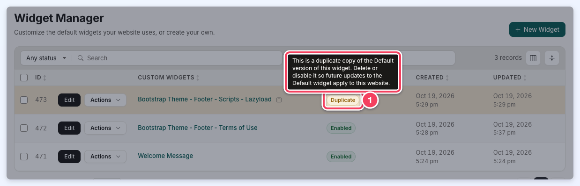Image resolution: width=580 pixels, height=186 pixels.
Task: Sort by Created column arrows
Action: [x=447, y=78]
